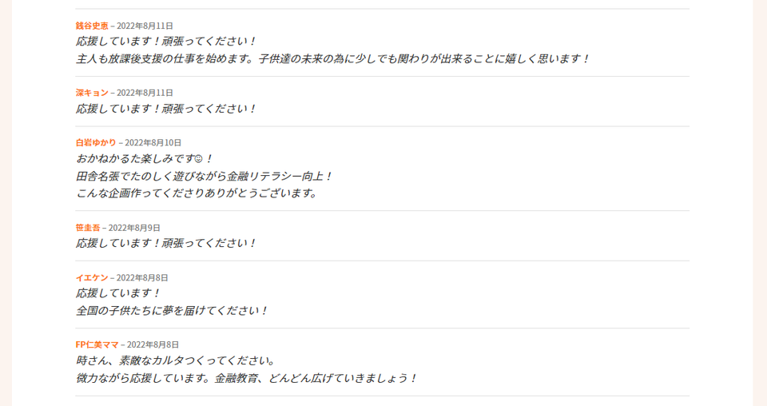Click the comment about 放課後支援の仕事
767x406 pixels.
(x=332, y=59)
